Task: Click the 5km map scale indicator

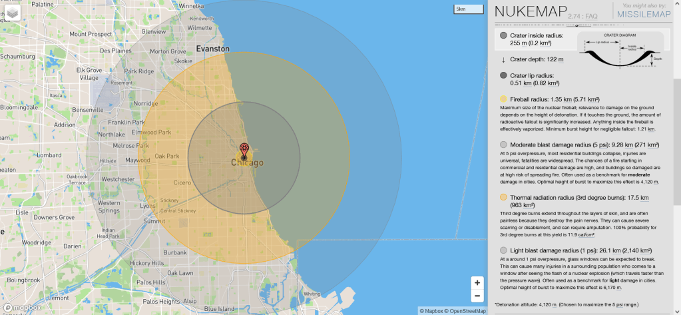Action: point(469,9)
